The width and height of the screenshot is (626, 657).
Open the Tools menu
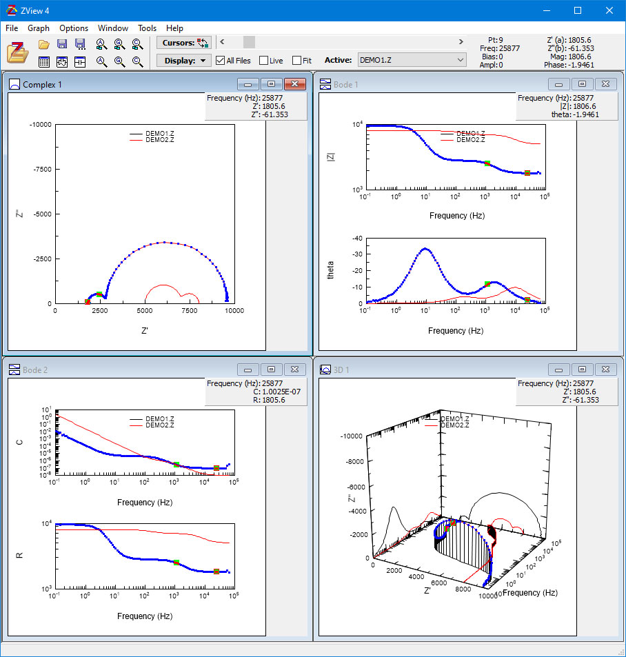point(147,28)
